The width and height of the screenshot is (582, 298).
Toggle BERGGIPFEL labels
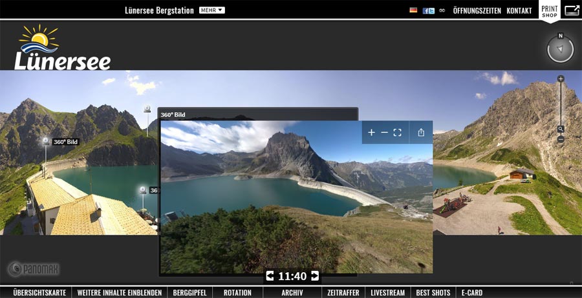(189, 292)
